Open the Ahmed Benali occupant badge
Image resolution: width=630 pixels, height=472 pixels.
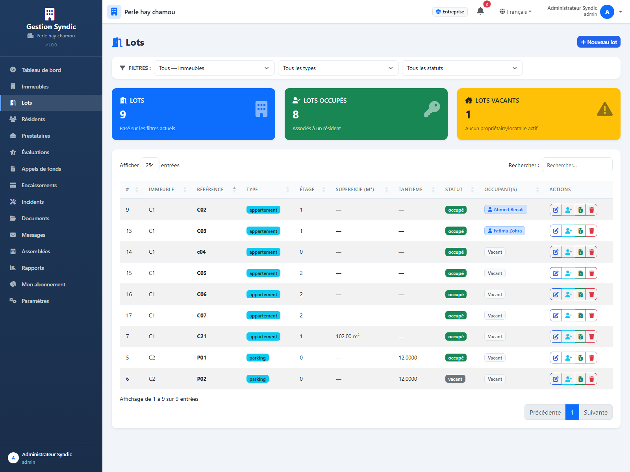[x=506, y=210]
